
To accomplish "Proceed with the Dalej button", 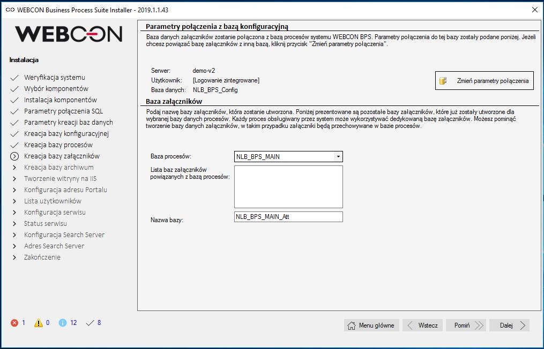I will [509, 325].
